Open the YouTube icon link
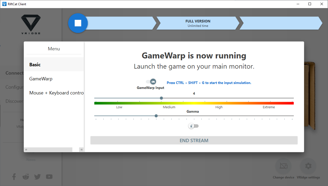The width and height of the screenshot is (328, 186). tap(49, 177)
